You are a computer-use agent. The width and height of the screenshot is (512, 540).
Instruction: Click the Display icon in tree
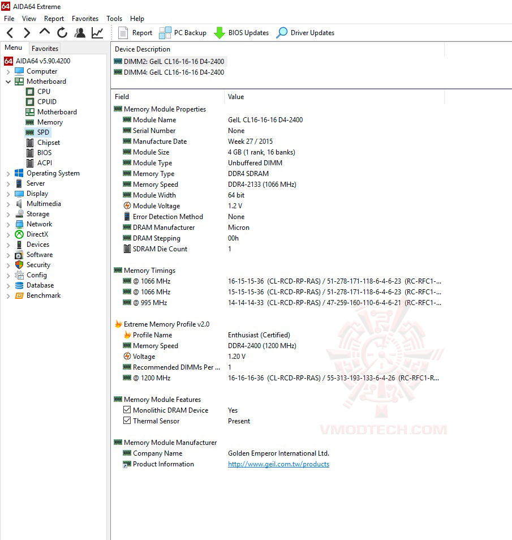click(19, 194)
